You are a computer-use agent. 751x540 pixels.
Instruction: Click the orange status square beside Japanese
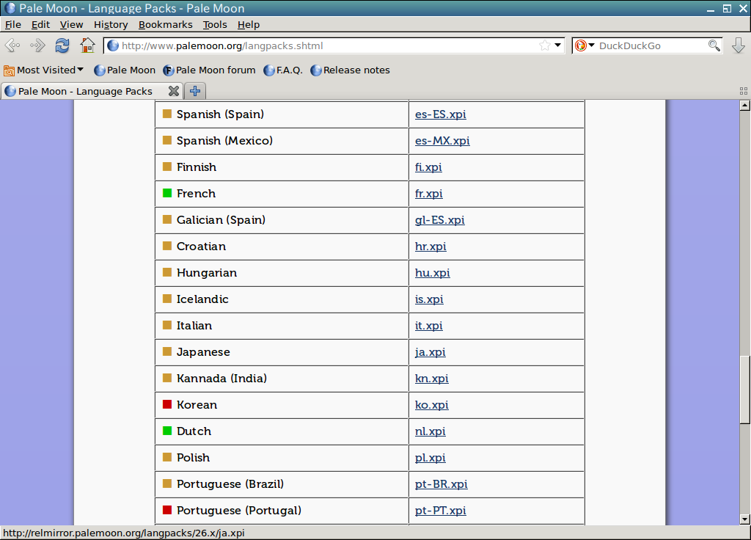point(167,351)
